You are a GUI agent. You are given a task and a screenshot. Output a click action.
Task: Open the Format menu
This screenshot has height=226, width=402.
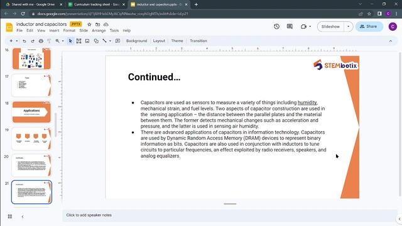69,31
